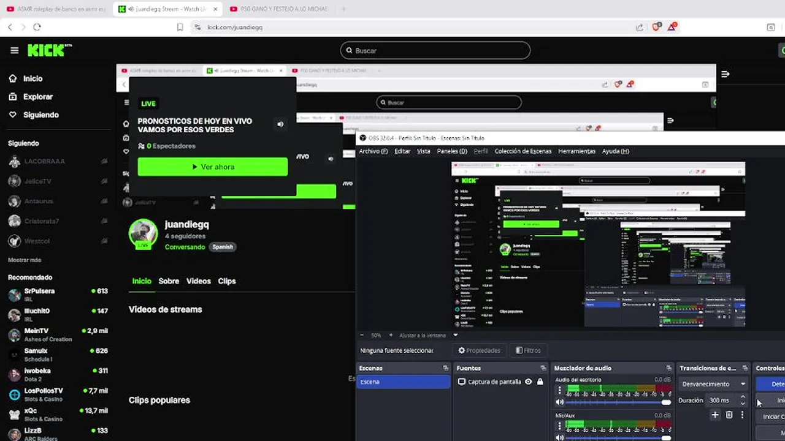Click the Kick Buscar search field
Screen dimensions: 785x441
[435, 51]
